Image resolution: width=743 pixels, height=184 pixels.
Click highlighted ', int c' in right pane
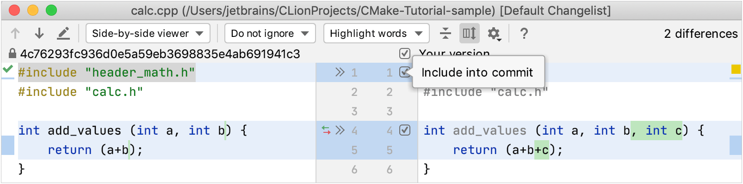click(x=656, y=131)
